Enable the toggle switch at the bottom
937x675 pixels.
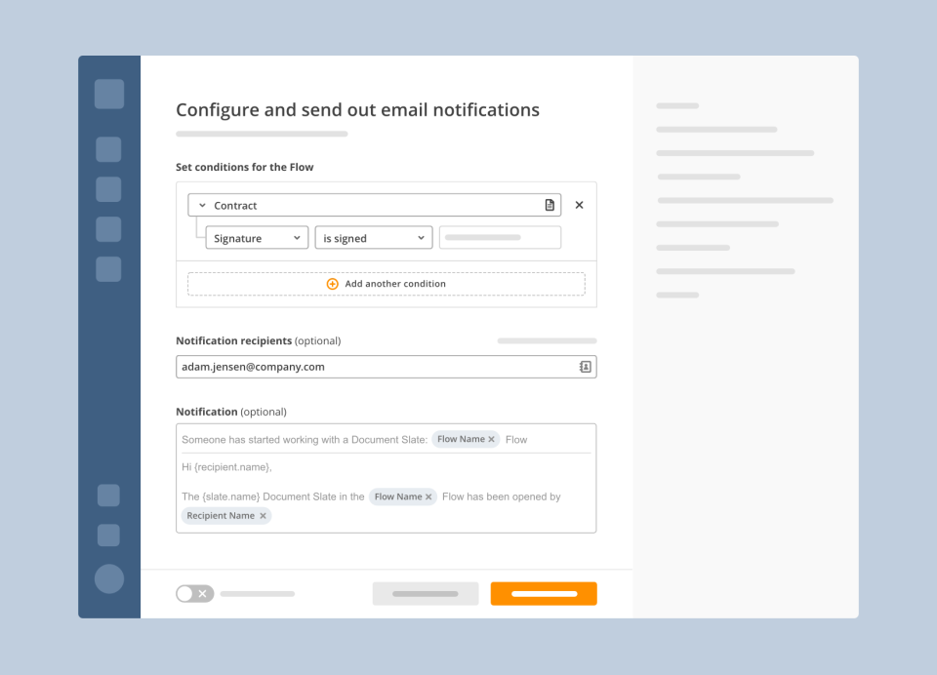pyautogui.click(x=194, y=593)
